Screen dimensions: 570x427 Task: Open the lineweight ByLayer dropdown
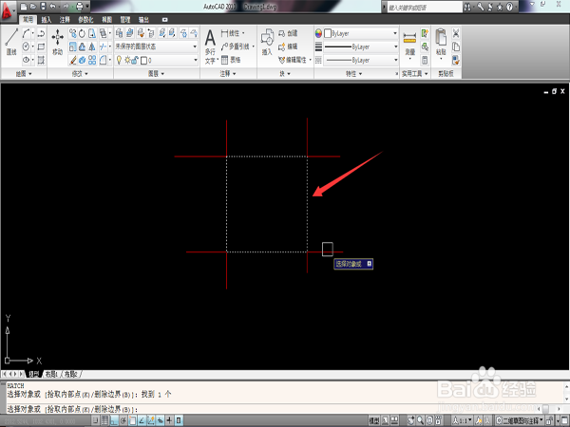point(360,46)
